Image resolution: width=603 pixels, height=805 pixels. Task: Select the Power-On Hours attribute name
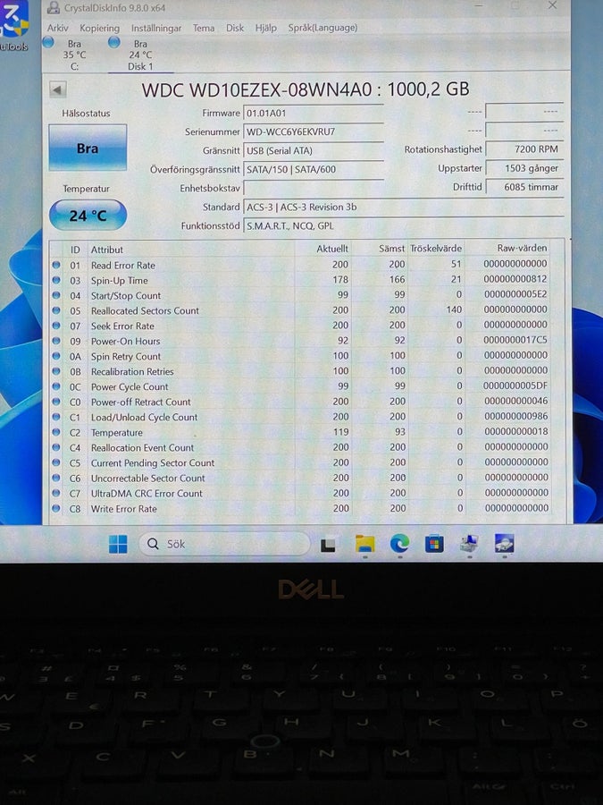point(126,341)
